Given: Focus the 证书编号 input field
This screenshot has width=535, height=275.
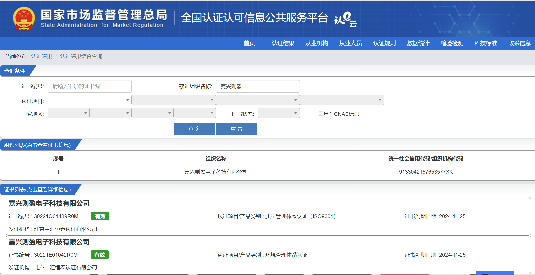Looking at the screenshot, I should tap(90, 86).
